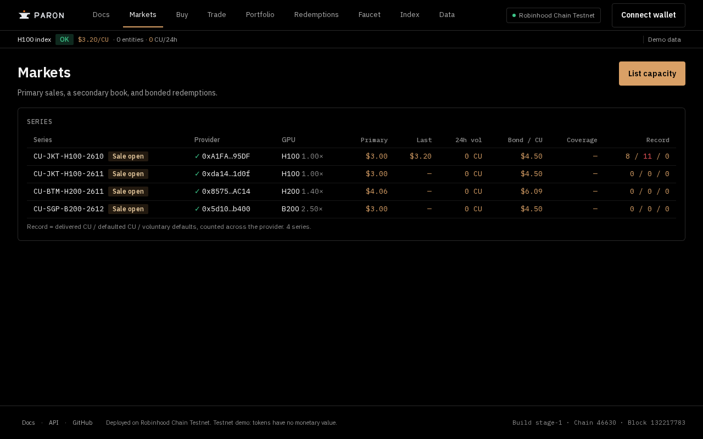Open series CU-JKT-H100-2611
This screenshot has width=703, height=439.
(69, 174)
